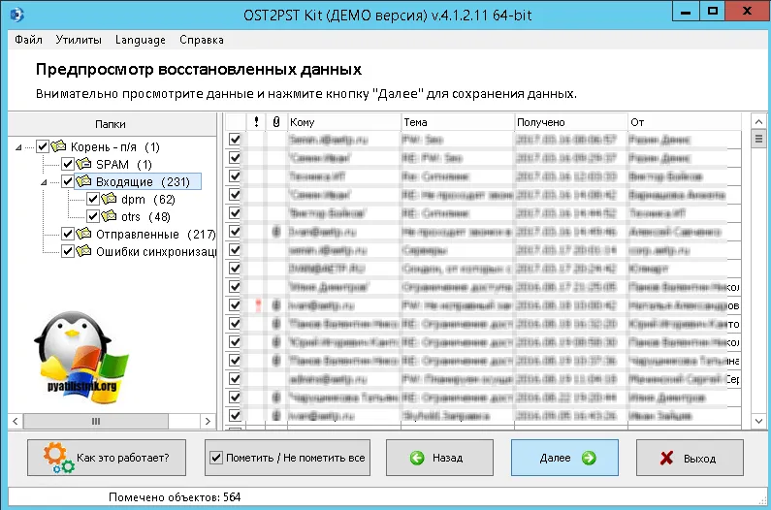
Task: Select the Отправленные (217) folder label
Action: tap(155, 235)
